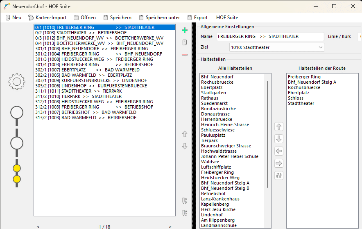
Task: Move stop up in Haltestellen der Route
Action: pos(279,127)
